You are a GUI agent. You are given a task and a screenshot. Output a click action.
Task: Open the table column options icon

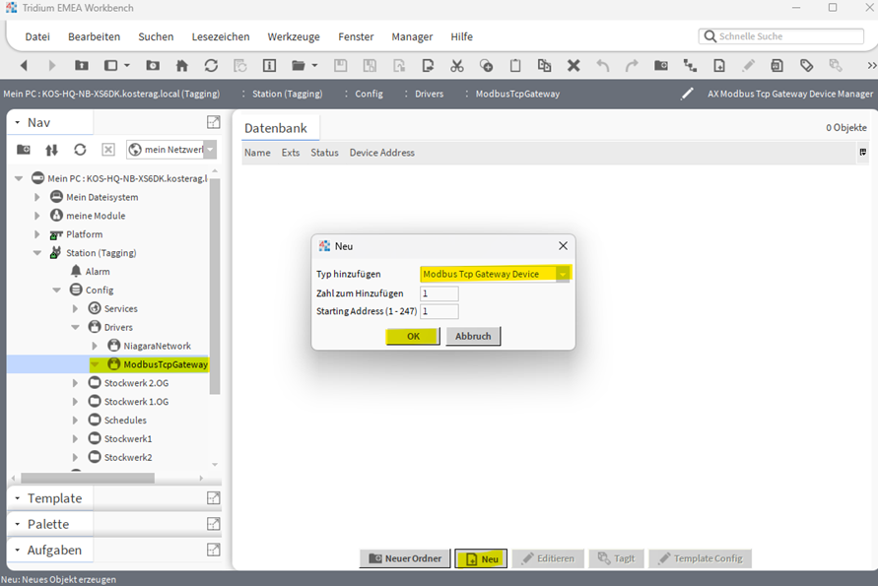click(x=863, y=153)
